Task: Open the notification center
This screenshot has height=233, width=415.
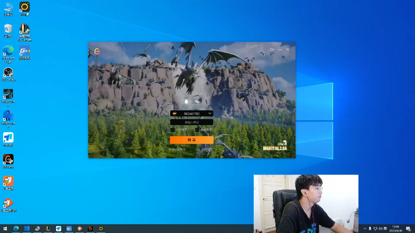Action: coord(409,229)
